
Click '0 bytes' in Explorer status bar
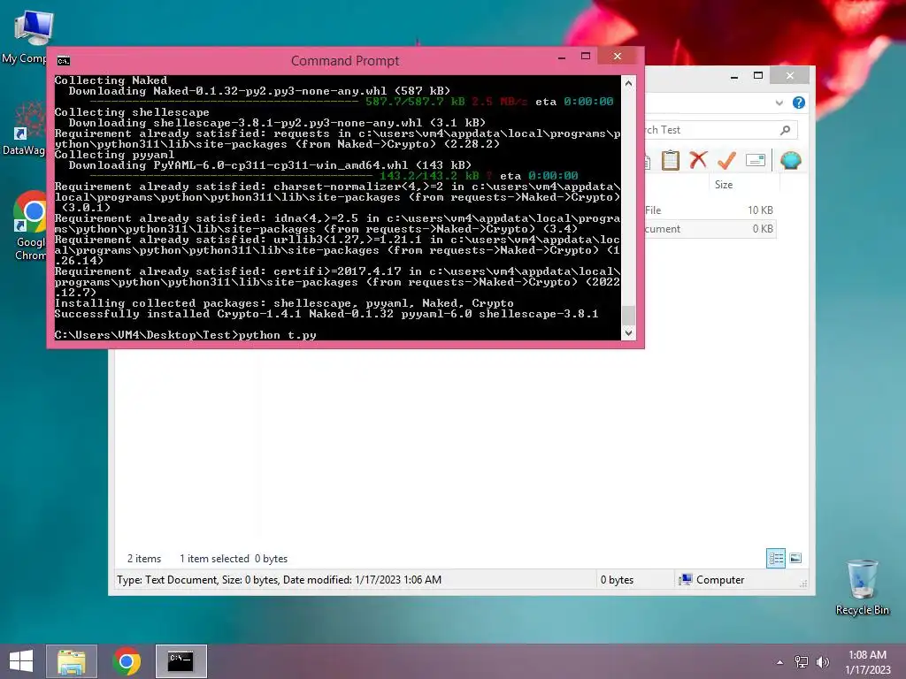(617, 580)
